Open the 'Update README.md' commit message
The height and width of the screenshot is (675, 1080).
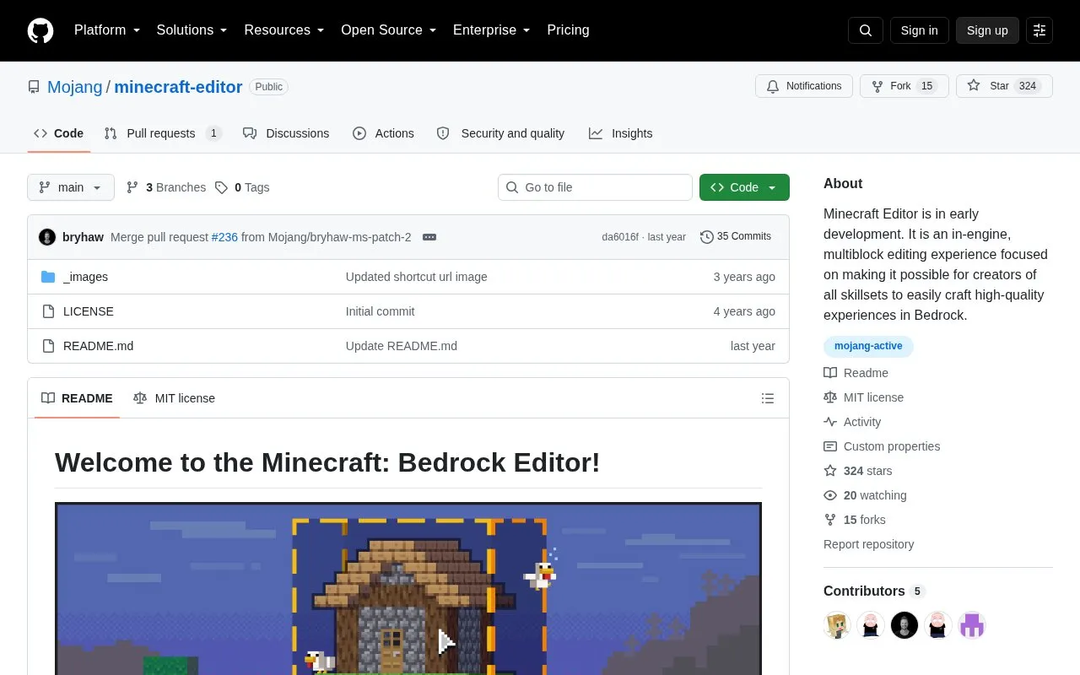click(402, 346)
